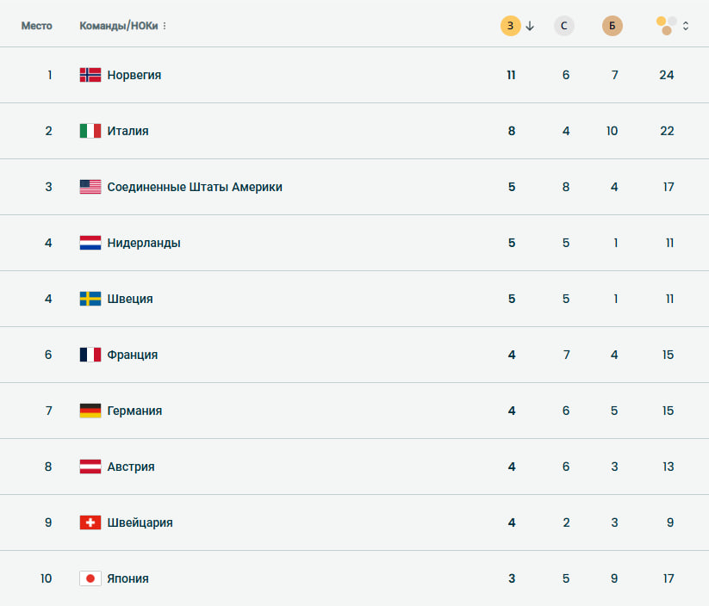The width and height of the screenshot is (709, 606).
Task: Sort by bronze medal column
Action: coord(612,26)
